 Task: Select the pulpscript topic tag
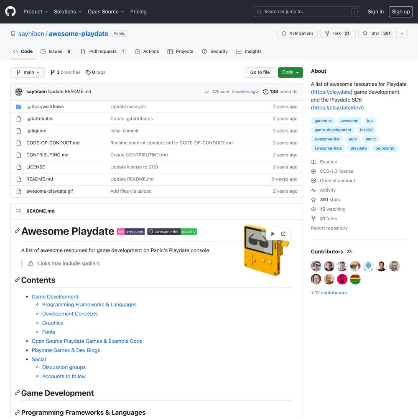pos(385,148)
